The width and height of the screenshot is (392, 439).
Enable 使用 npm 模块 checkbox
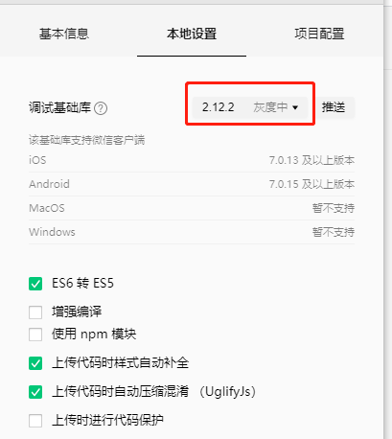[x=35, y=335]
